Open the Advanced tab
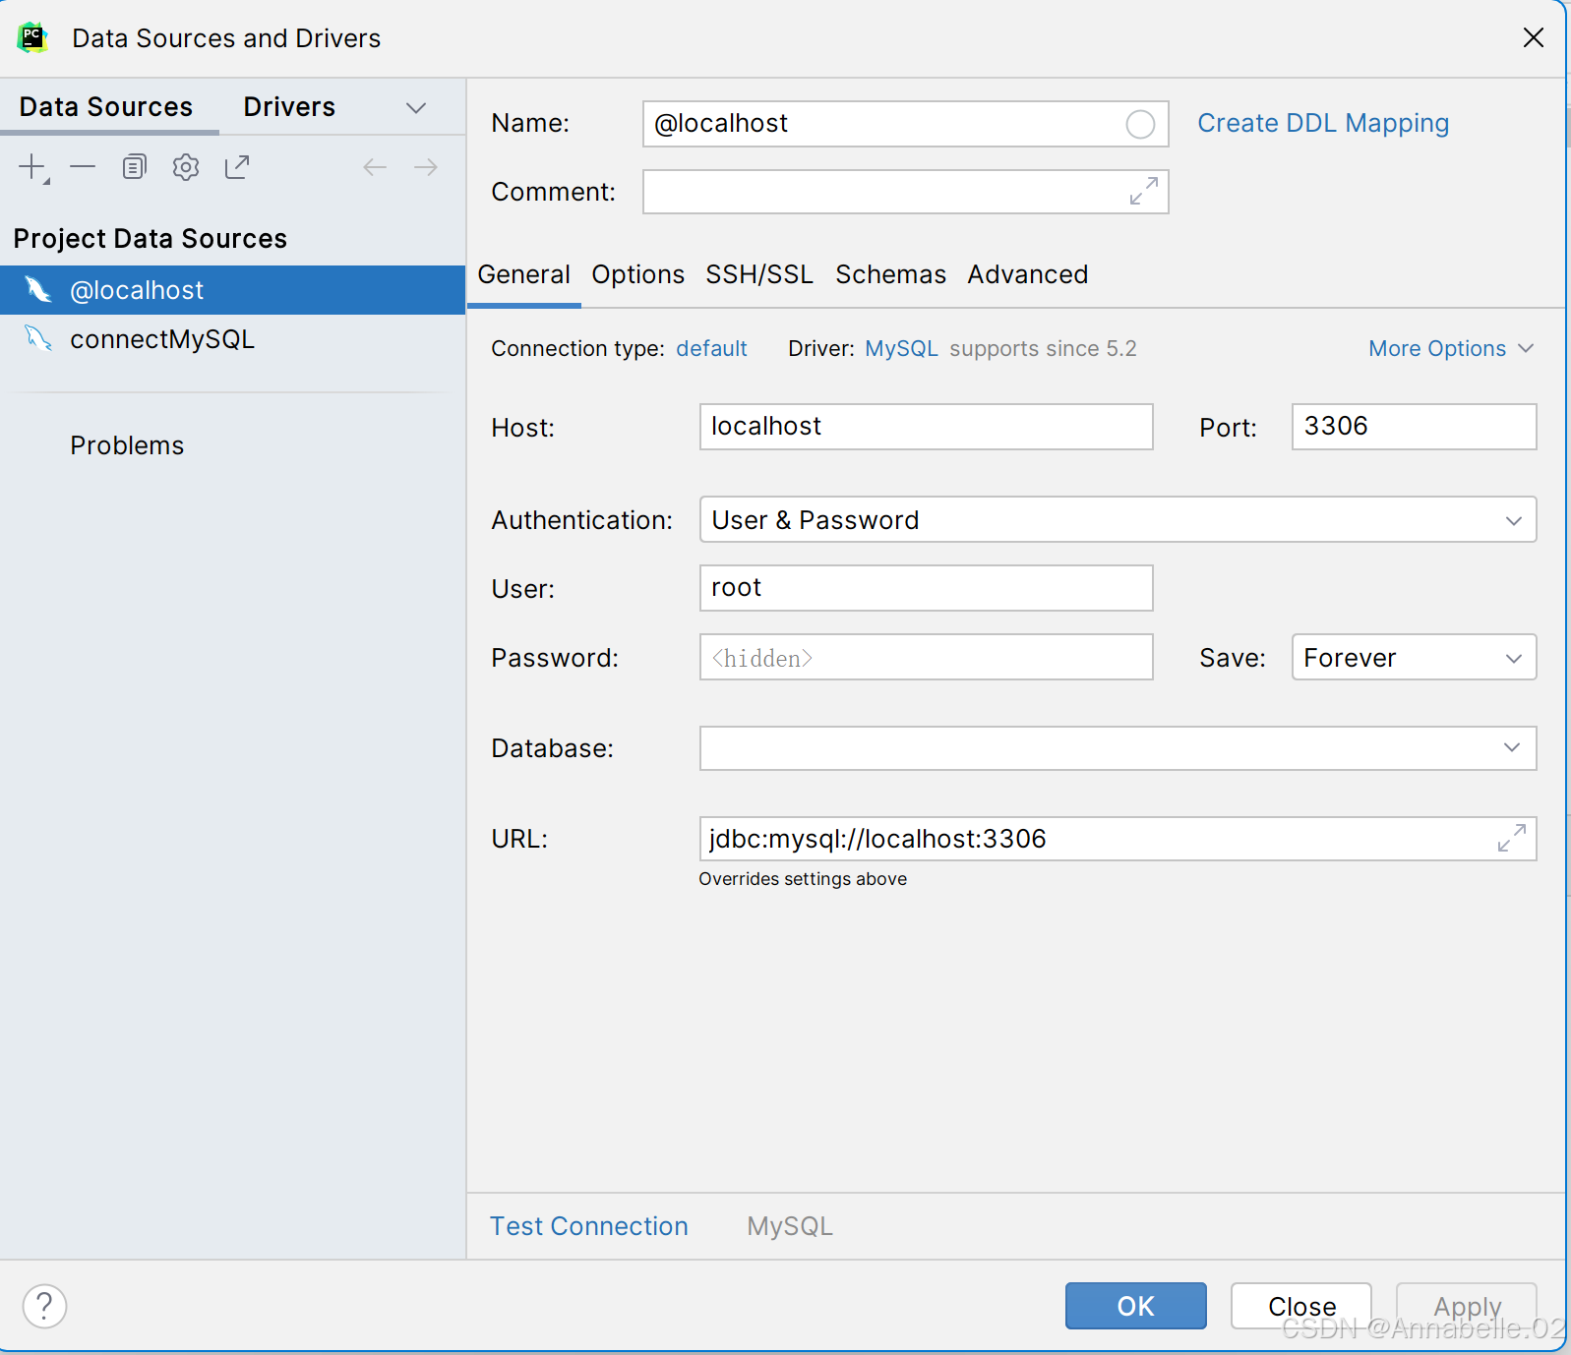Image resolution: width=1571 pixels, height=1355 pixels. 1027,274
